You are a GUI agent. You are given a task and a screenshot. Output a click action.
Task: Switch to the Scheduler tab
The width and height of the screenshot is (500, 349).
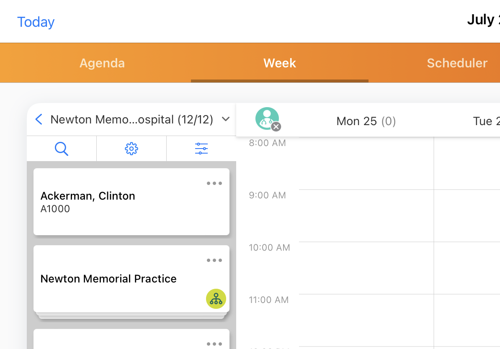[x=457, y=63]
